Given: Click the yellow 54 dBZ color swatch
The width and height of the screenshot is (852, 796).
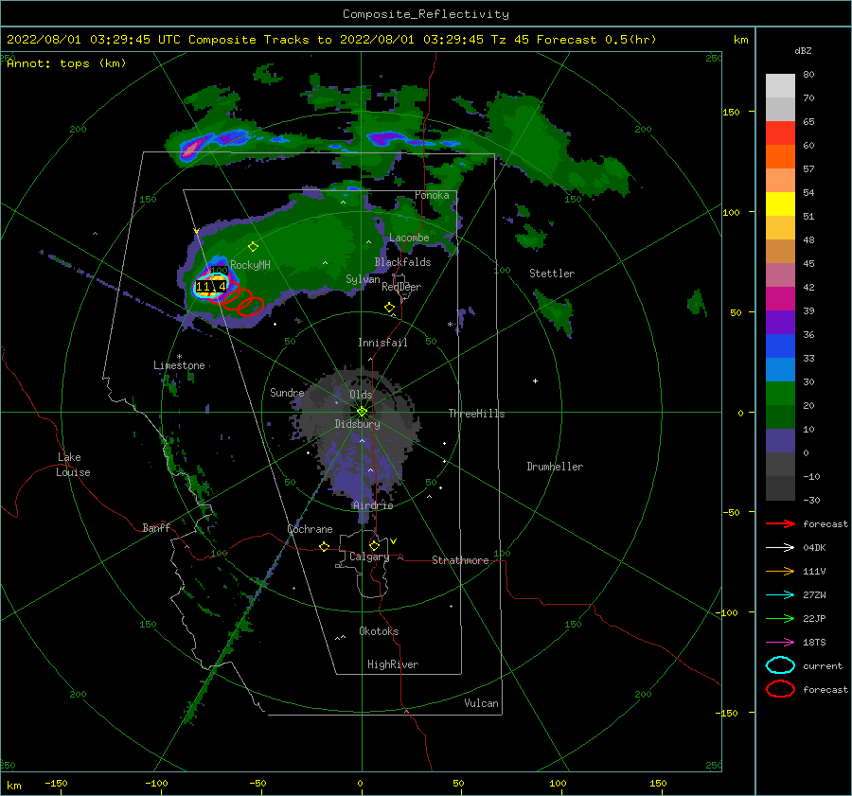Looking at the screenshot, I should (780, 203).
